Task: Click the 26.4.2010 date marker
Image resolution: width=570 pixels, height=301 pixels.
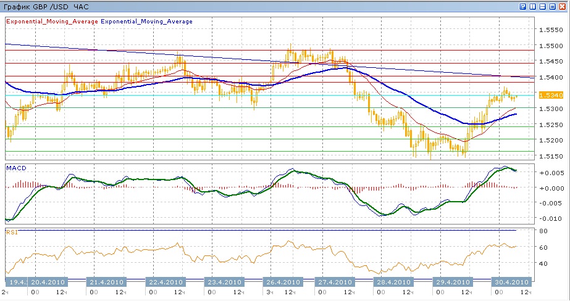Action: click(283, 282)
